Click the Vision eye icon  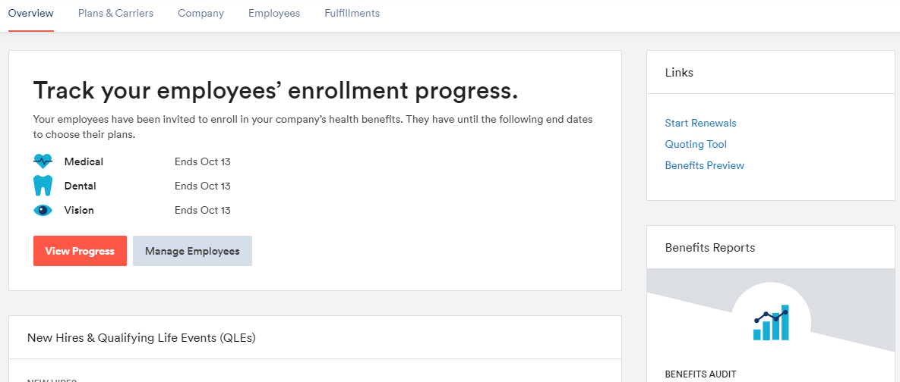[43, 210]
